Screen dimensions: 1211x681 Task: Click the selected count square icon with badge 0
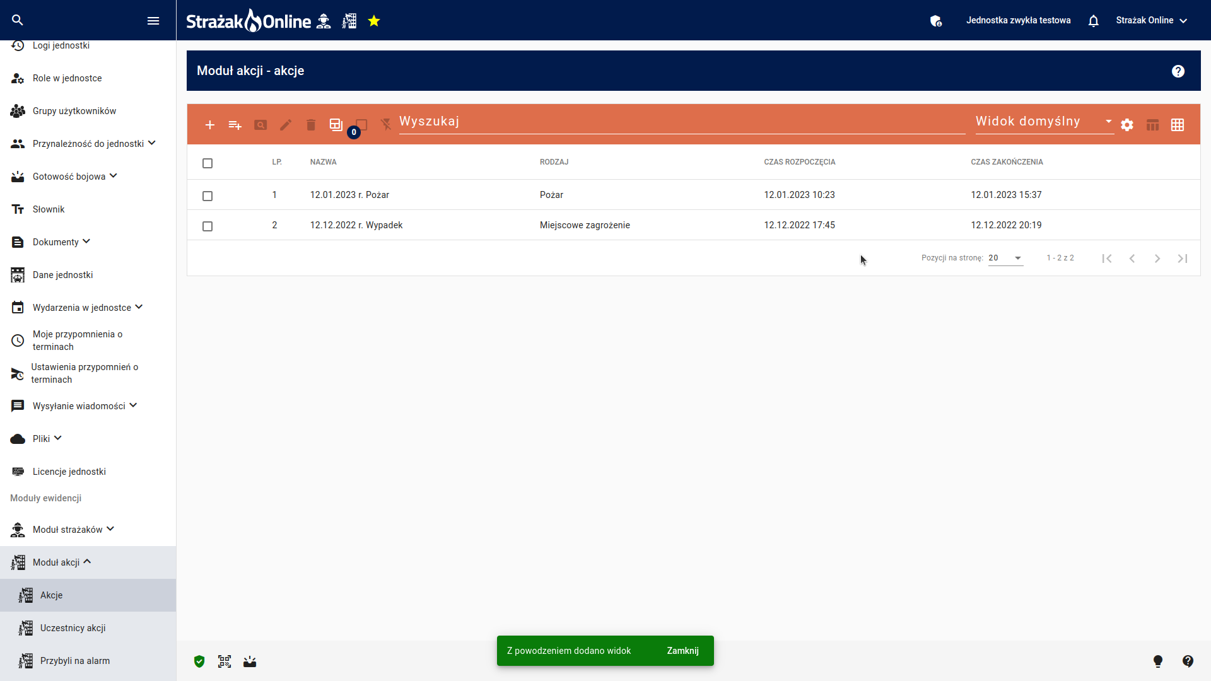[360, 125]
